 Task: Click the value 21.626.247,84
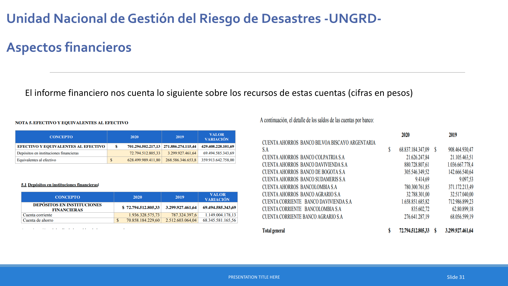tap(418, 157)
